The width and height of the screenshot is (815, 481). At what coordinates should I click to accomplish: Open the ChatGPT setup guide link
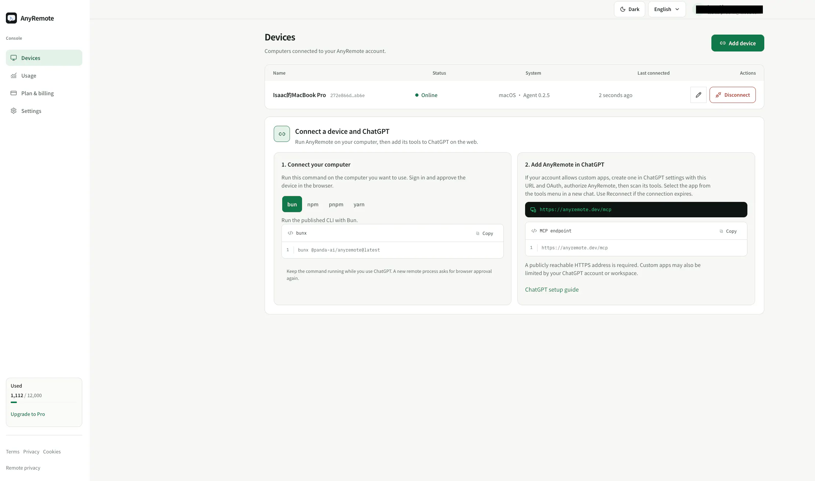(552, 289)
